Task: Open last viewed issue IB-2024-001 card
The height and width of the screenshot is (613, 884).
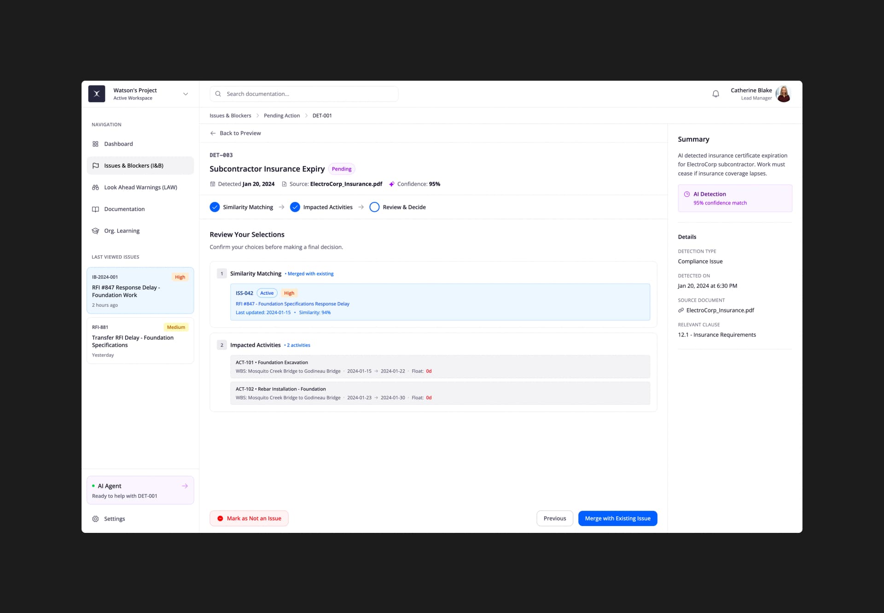Action: tap(140, 291)
